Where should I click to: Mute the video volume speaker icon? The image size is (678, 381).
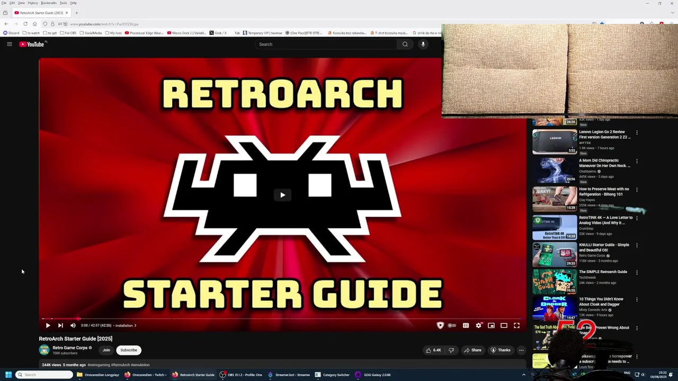73,325
